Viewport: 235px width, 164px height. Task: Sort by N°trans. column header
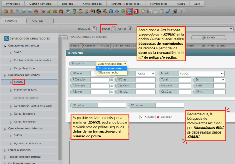tap(76, 46)
